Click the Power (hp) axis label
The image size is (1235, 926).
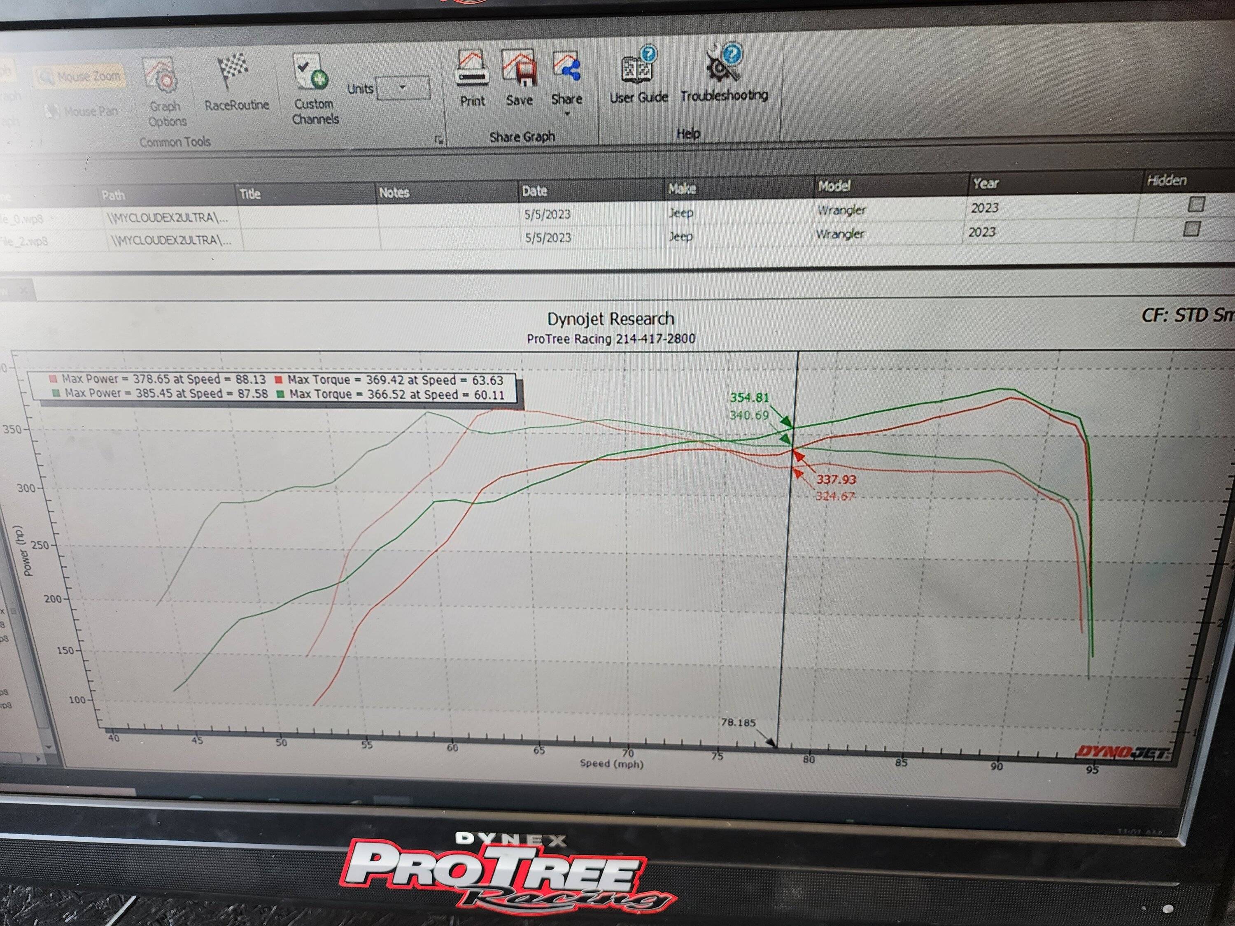pos(26,550)
